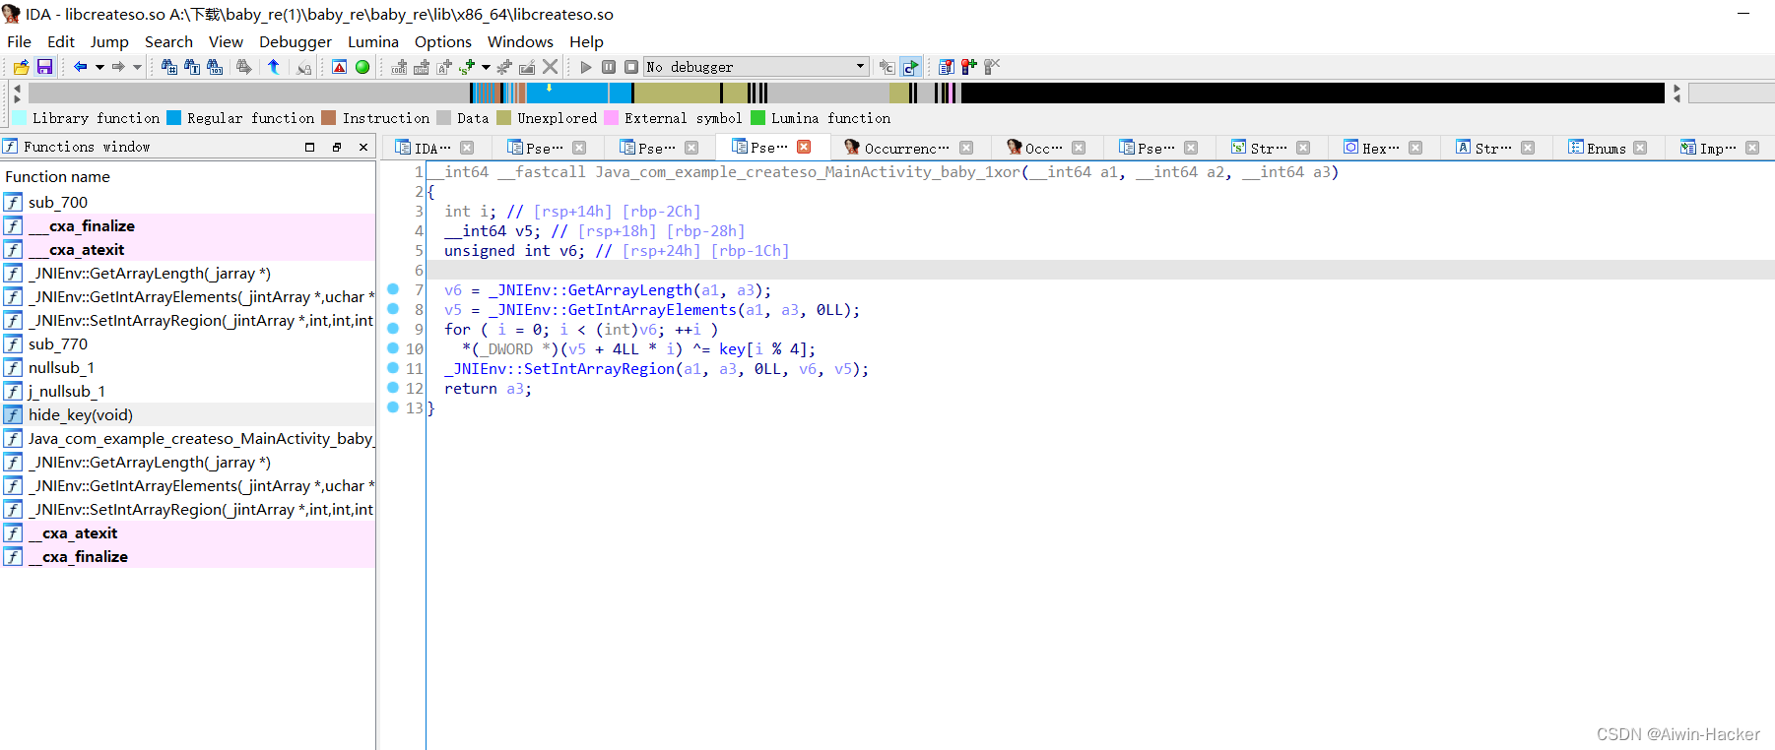Open the Debugger menu
Screen dimensions: 1775x750
tap(296, 41)
